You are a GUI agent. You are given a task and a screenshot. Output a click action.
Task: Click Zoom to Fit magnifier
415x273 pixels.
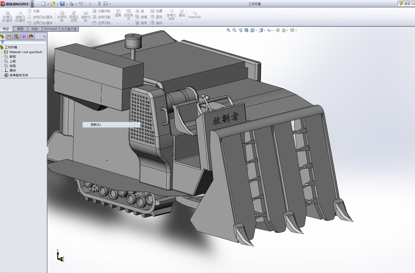228,30
